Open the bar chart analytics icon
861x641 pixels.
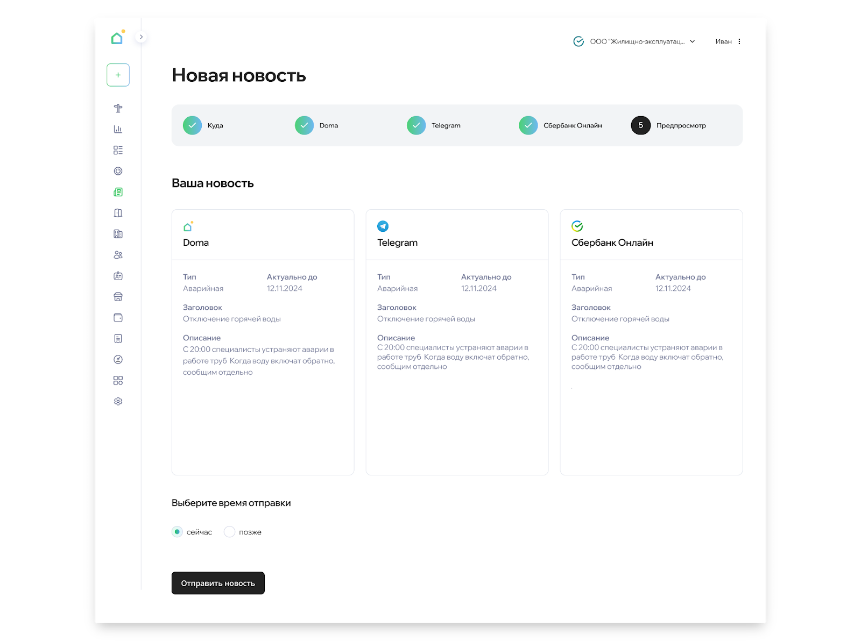click(x=118, y=129)
